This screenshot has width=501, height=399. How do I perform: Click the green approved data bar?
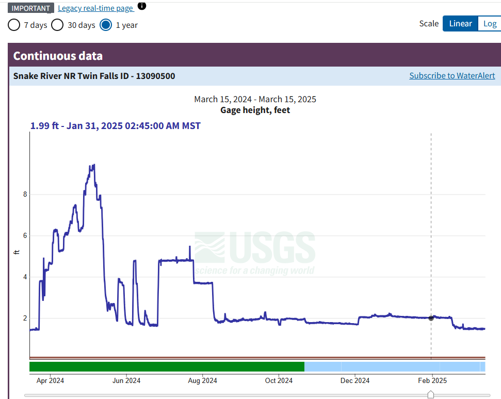pyautogui.click(x=166, y=366)
